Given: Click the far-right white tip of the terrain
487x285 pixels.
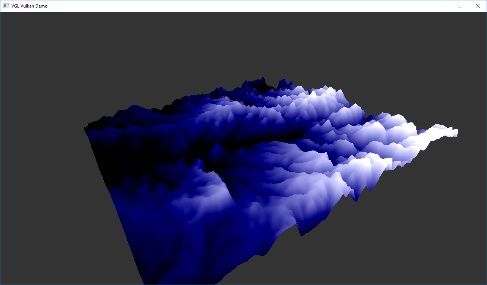Looking at the screenshot, I should 455,132.
